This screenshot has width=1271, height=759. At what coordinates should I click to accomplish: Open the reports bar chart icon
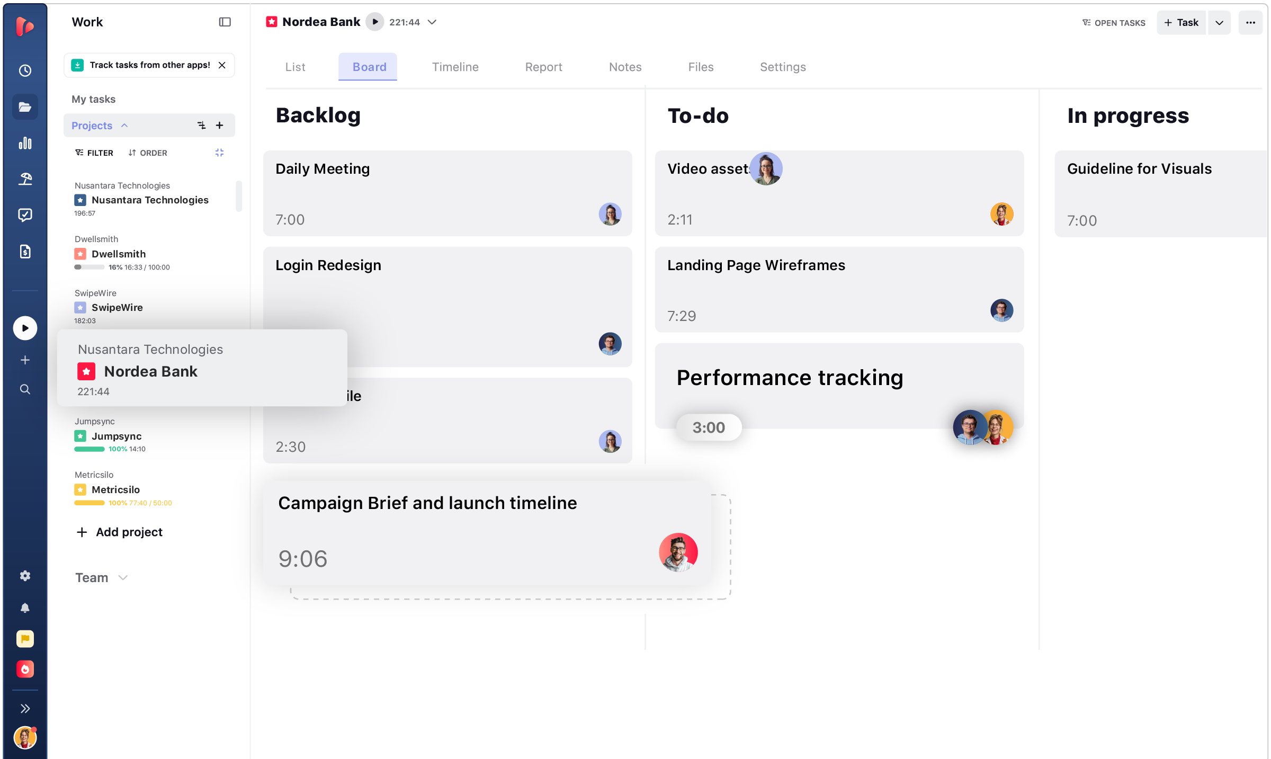(x=25, y=143)
